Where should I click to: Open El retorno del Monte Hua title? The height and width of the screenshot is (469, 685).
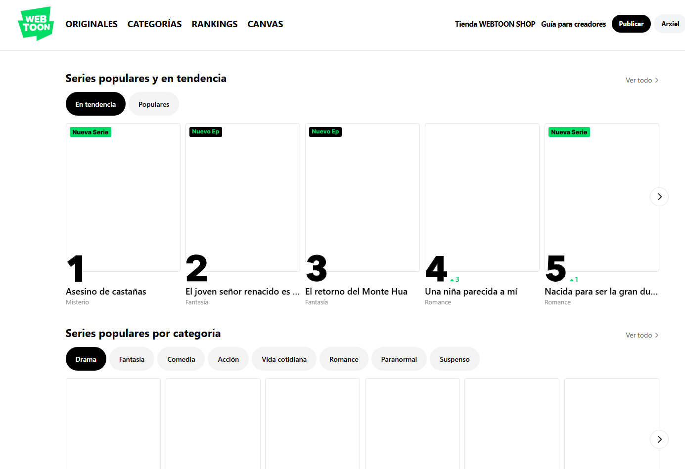coord(356,292)
